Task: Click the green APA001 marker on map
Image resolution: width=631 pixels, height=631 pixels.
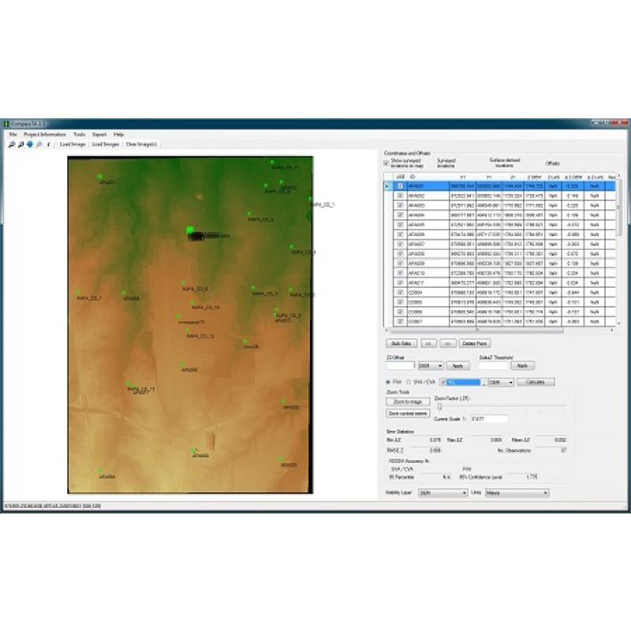Action: (x=100, y=176)
